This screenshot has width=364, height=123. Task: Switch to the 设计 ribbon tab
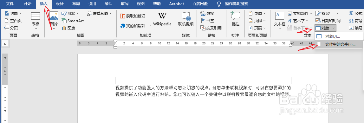(x=60, y=4)
